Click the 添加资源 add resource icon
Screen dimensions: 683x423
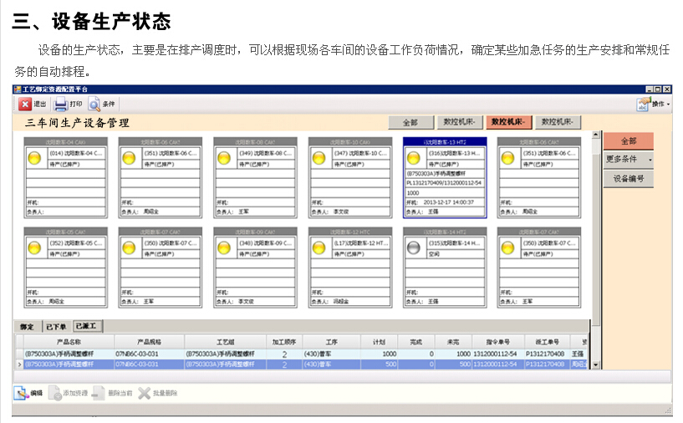pyautogui.click(x=55, y=393)
